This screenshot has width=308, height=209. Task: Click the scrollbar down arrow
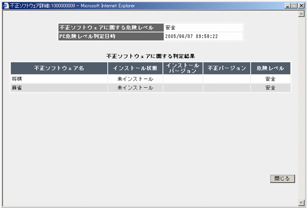[301, 202]
